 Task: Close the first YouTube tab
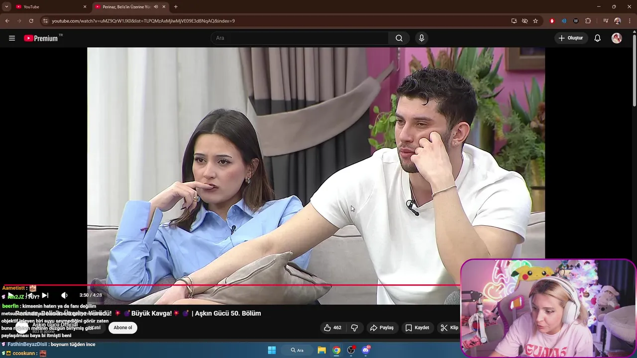coord(85,7)
